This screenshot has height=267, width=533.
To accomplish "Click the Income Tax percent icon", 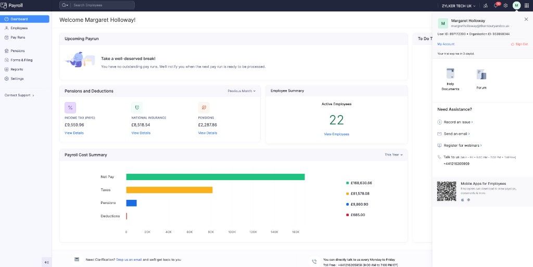I will [70, 108].
